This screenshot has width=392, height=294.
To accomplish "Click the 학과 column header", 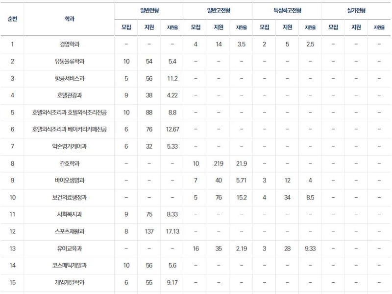I will [69, 19].
